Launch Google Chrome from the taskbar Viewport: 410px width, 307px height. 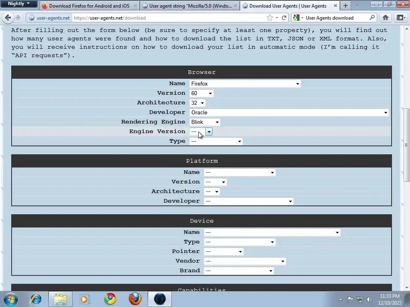click(x=110, y=299)
